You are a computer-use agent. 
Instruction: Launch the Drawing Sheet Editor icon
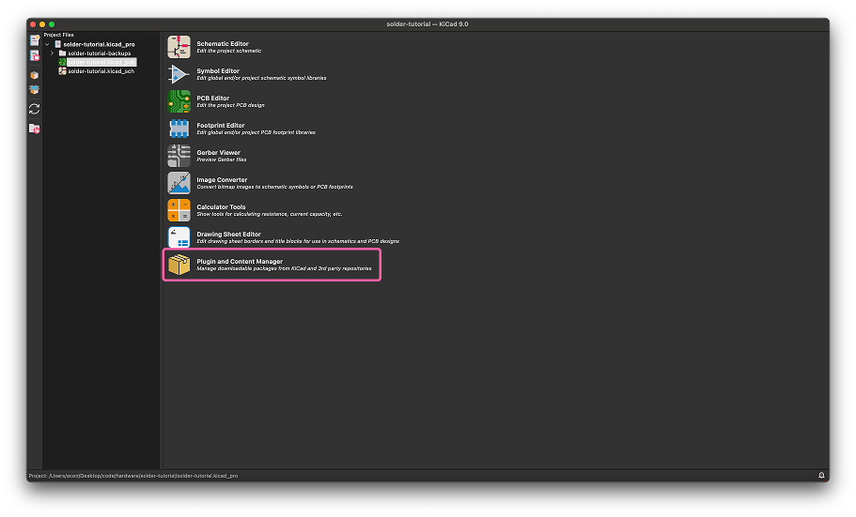coord(179,237)
